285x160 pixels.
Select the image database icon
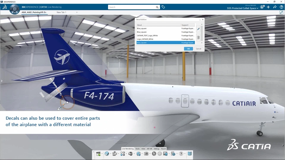(x=165, y=154)
